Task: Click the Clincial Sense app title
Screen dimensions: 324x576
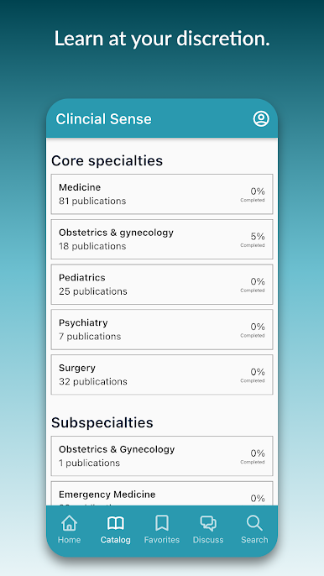Action: point(103,118)
